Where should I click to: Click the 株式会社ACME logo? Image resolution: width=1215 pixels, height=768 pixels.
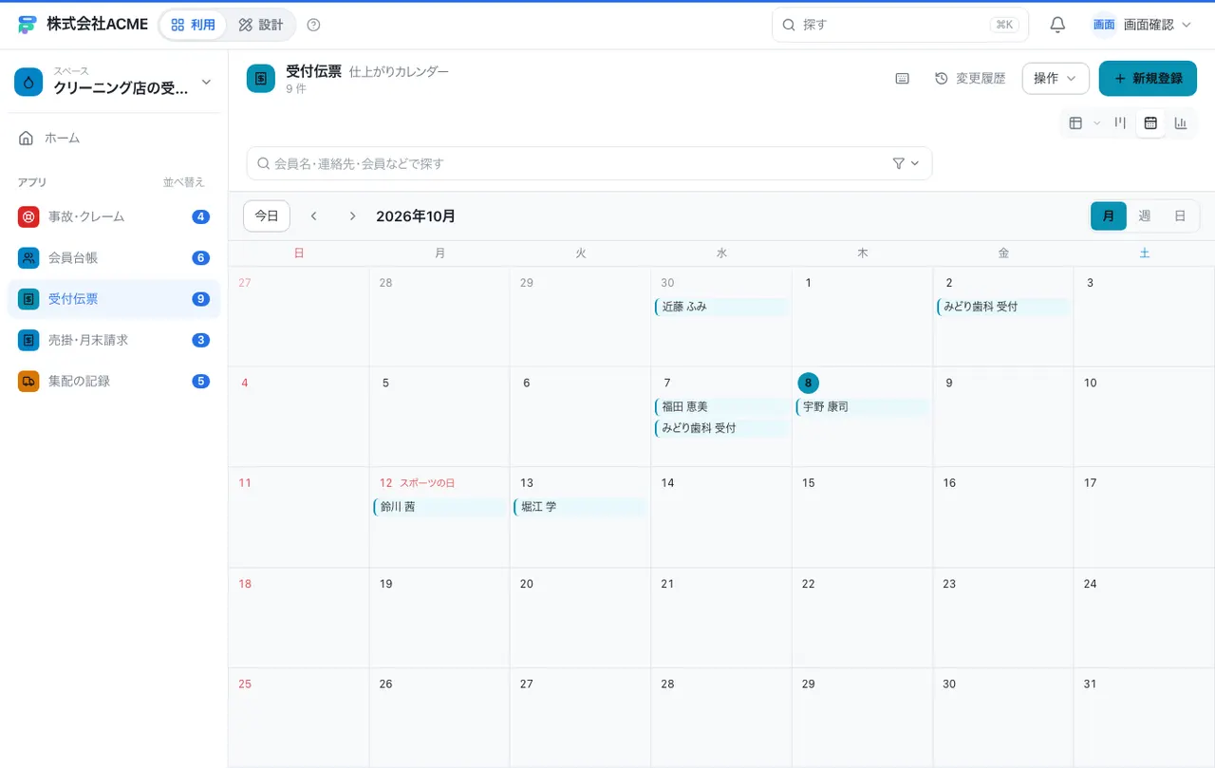point(84,25)
